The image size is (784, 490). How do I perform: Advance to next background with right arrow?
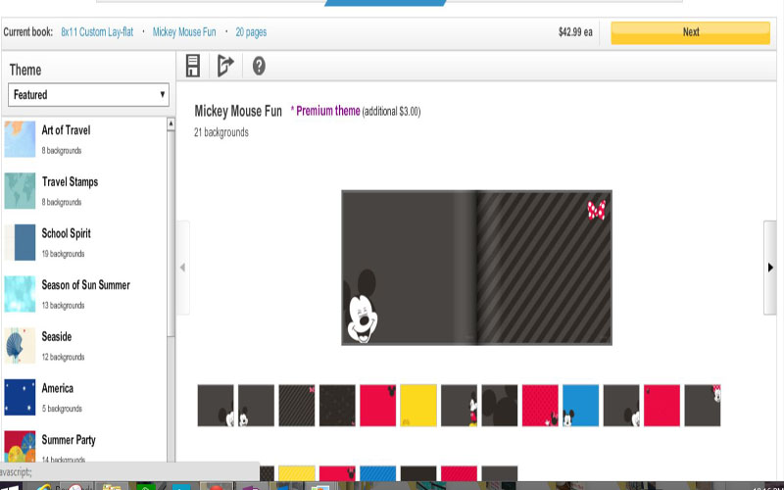click(770, 268)
